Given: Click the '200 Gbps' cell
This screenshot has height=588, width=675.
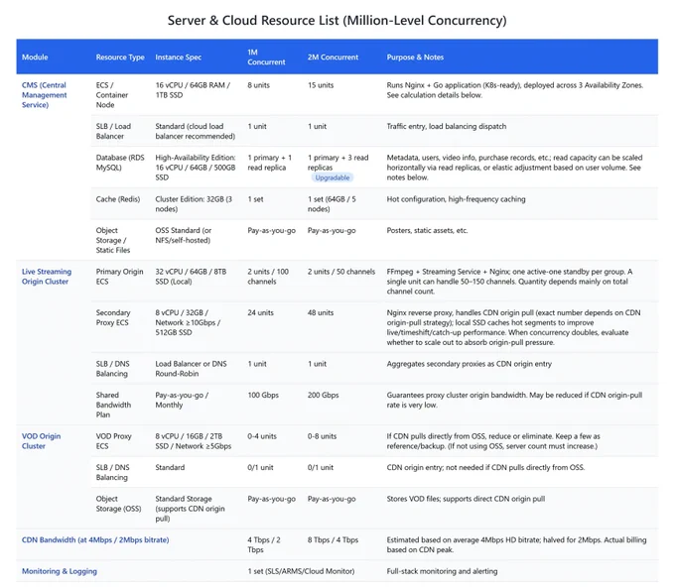Looking at the screenshot, I should (x=324, y=395).
